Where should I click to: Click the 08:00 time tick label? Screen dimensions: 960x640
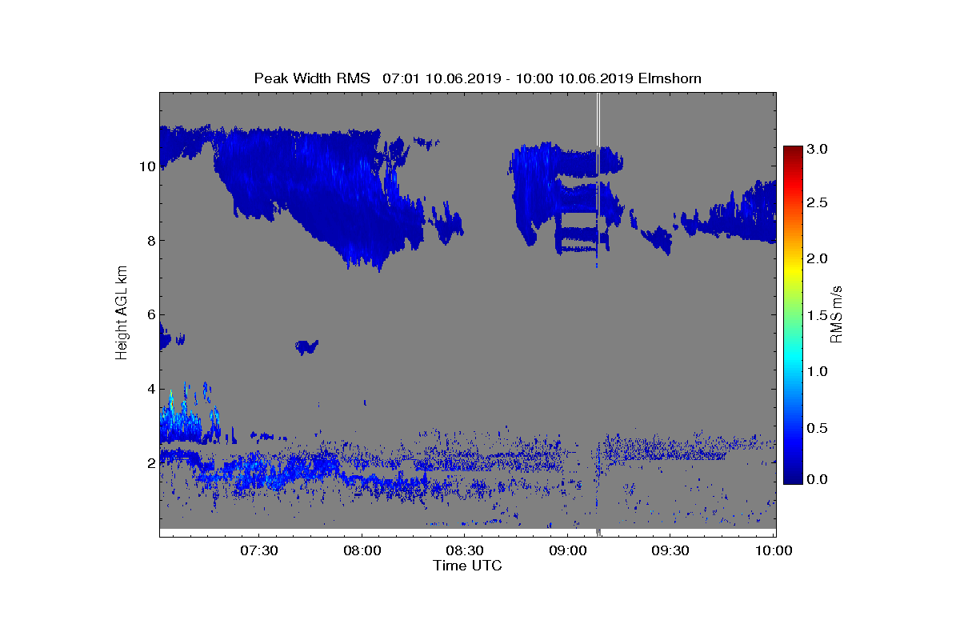[361, 550]
